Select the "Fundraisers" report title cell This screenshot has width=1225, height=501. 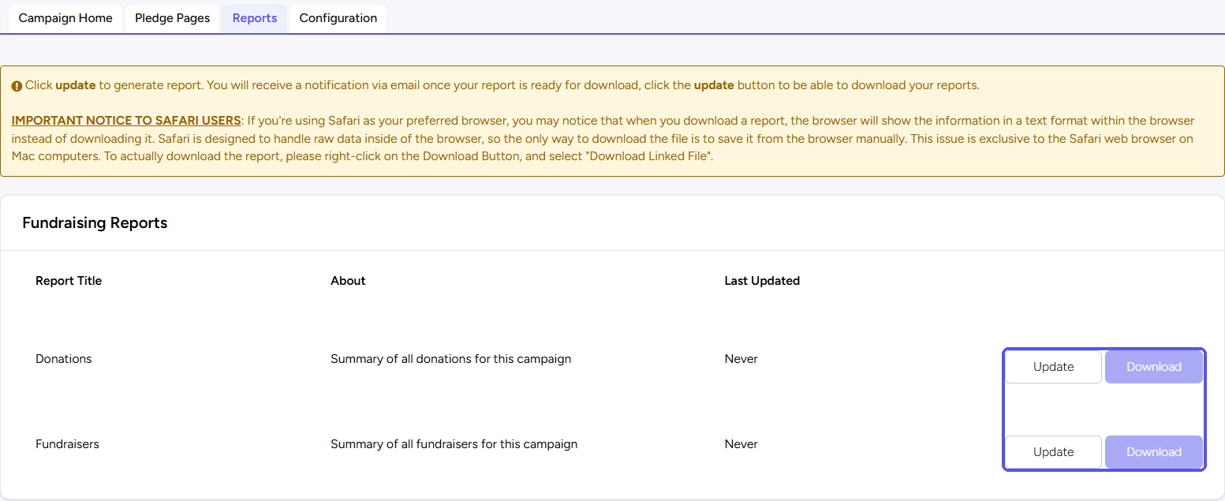tap(67, 444)
